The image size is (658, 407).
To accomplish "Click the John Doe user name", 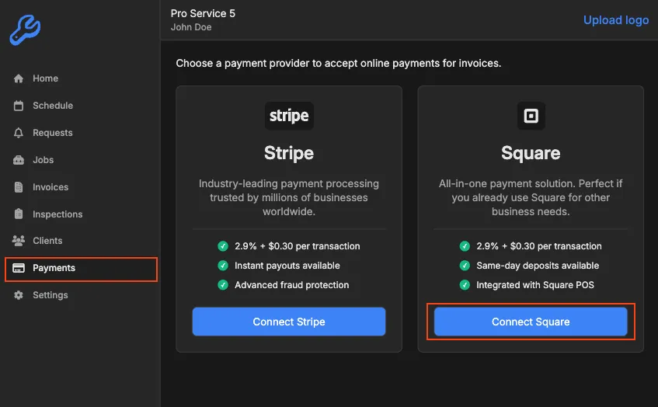I will (191, 27).
